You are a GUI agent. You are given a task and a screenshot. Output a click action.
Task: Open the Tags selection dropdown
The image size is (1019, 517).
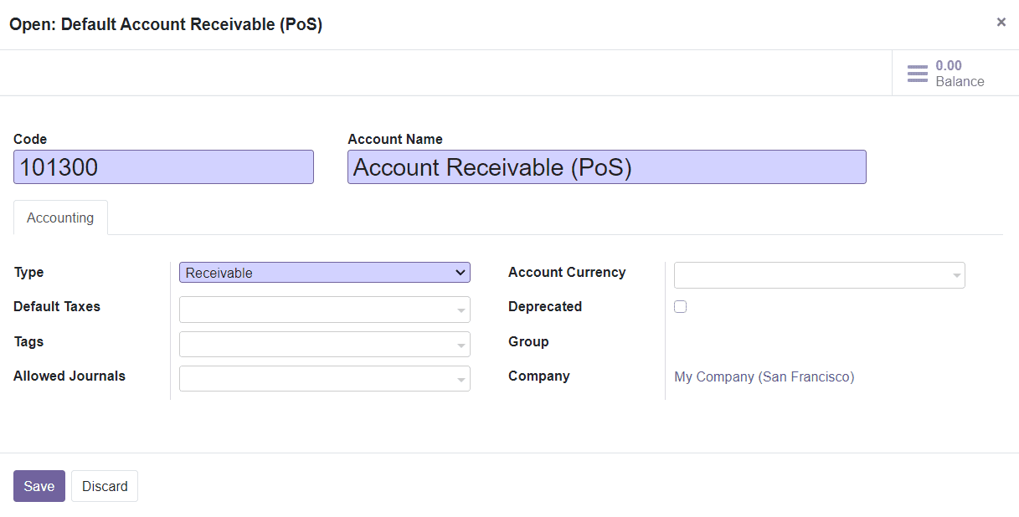pos(463,345)
